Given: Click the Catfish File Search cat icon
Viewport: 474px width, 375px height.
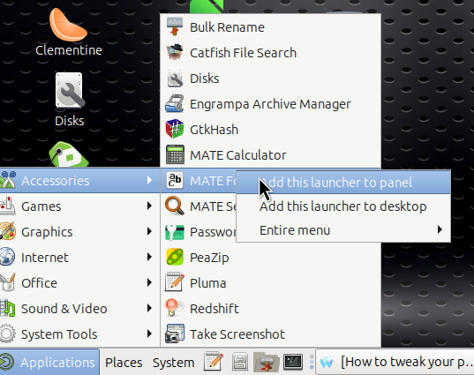Looking at the screenshot, I should click(x=175, y=53).
